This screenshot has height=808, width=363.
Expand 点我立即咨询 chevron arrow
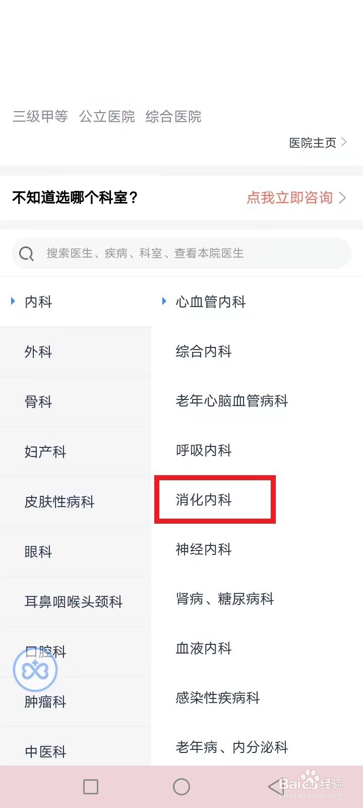(x=342, y=197)
